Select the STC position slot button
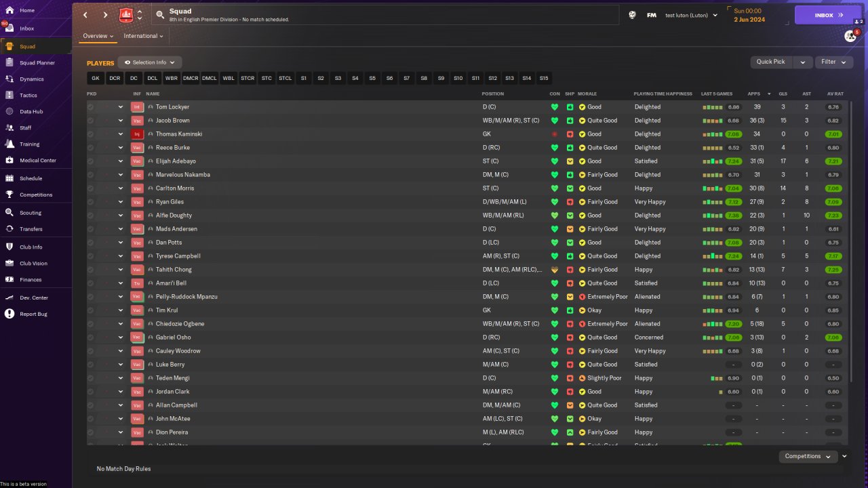This screenshot has height=488, width=868. click(267, 79)
